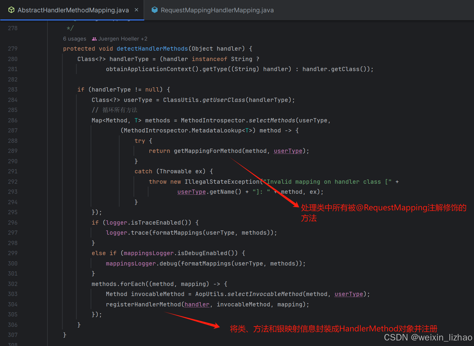
Task: Switch to AbstractHandlerMethodMapping.java tab
Action: pyautogui.click(x=73, y=10)
